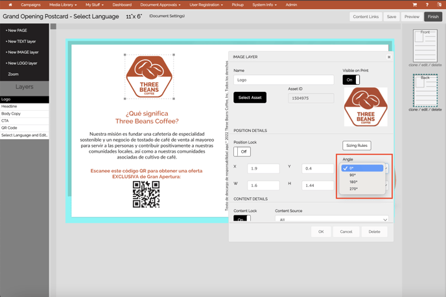The height and width of the screenshot is (297, 446).
Task: Choose the 180° angle option
Action: [362, 182]
